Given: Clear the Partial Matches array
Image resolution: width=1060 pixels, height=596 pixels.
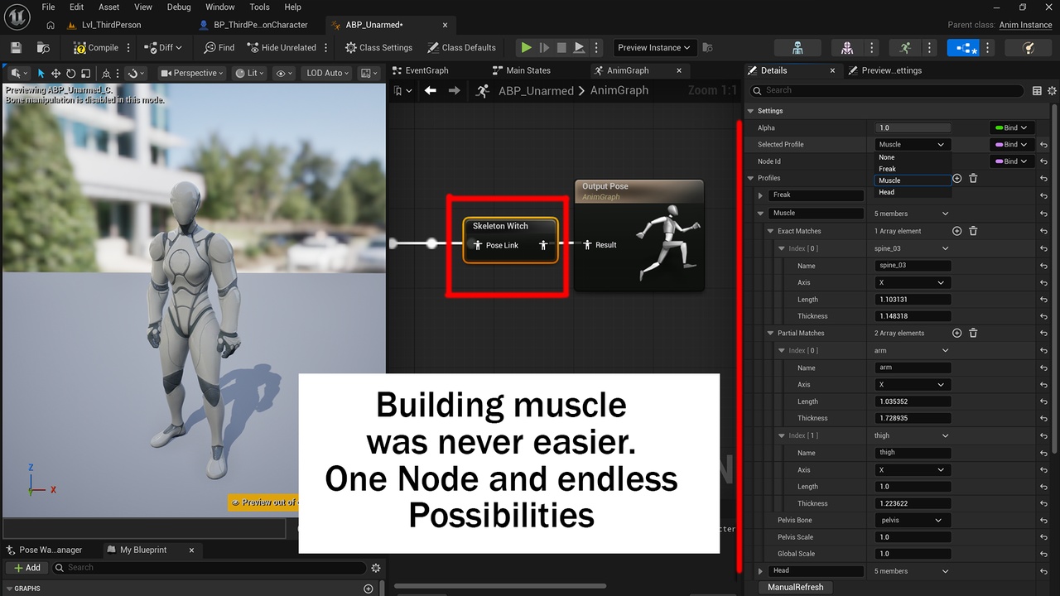Looking at the screenshot, I should coord(973,333).
